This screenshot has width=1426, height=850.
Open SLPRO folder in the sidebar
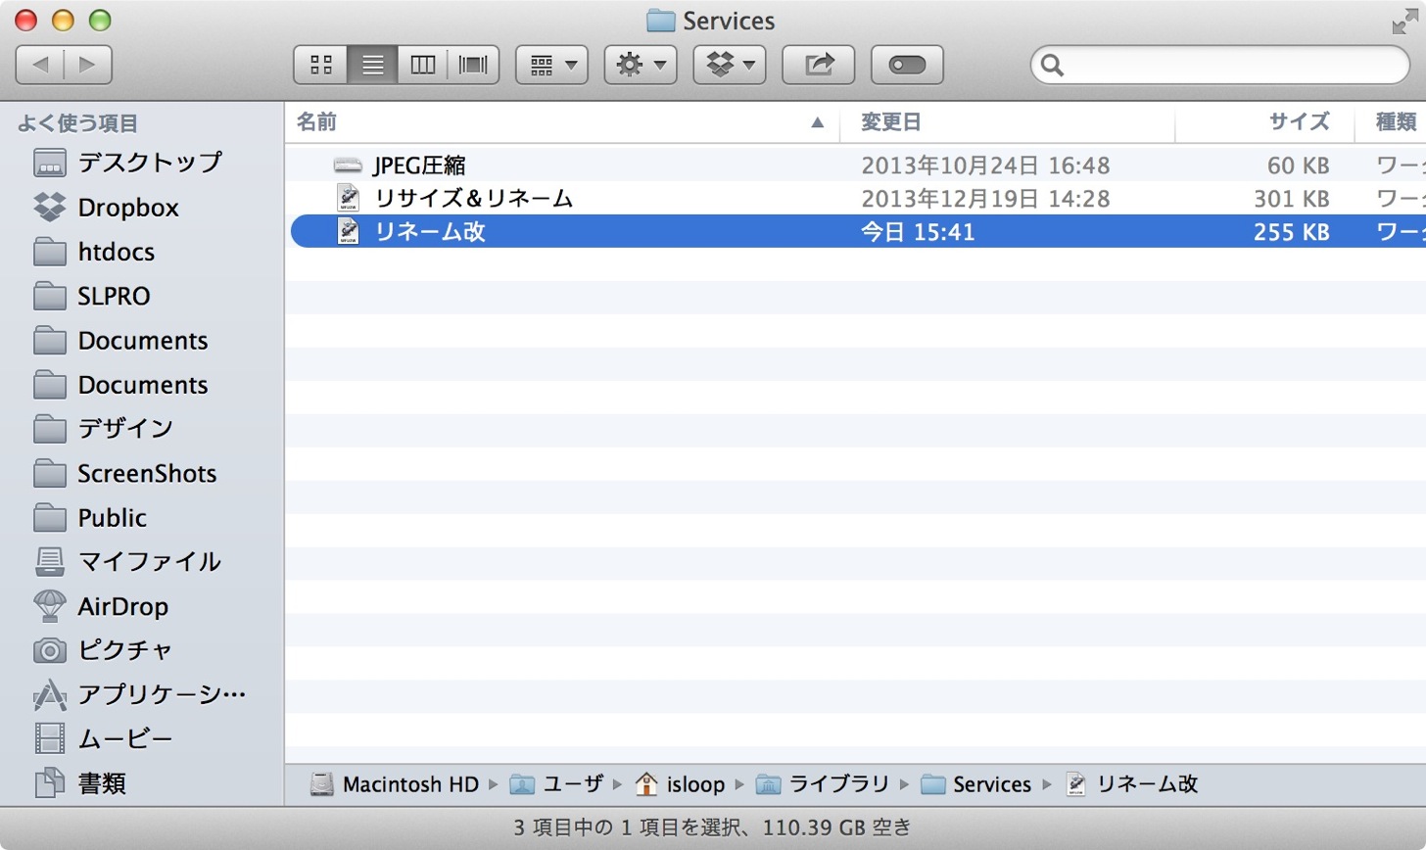pyautogui.click(x=92, y=296)
